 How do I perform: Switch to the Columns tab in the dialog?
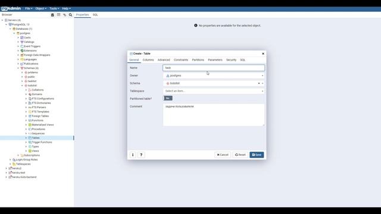(x=148, y=60)
